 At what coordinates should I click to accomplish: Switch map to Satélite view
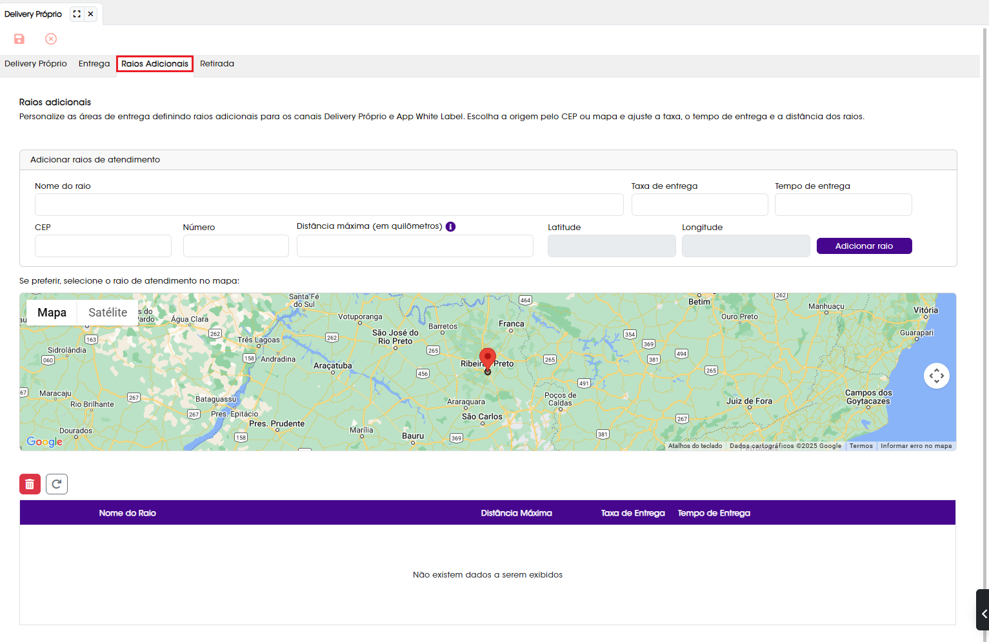point(108,313)
